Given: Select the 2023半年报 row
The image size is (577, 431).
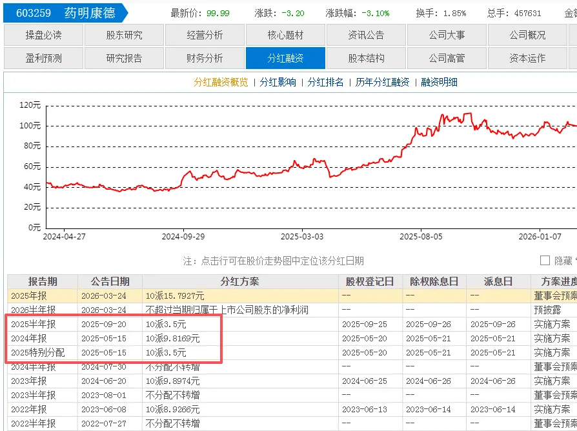Looking at the screenshot, I should pos(292,395).
